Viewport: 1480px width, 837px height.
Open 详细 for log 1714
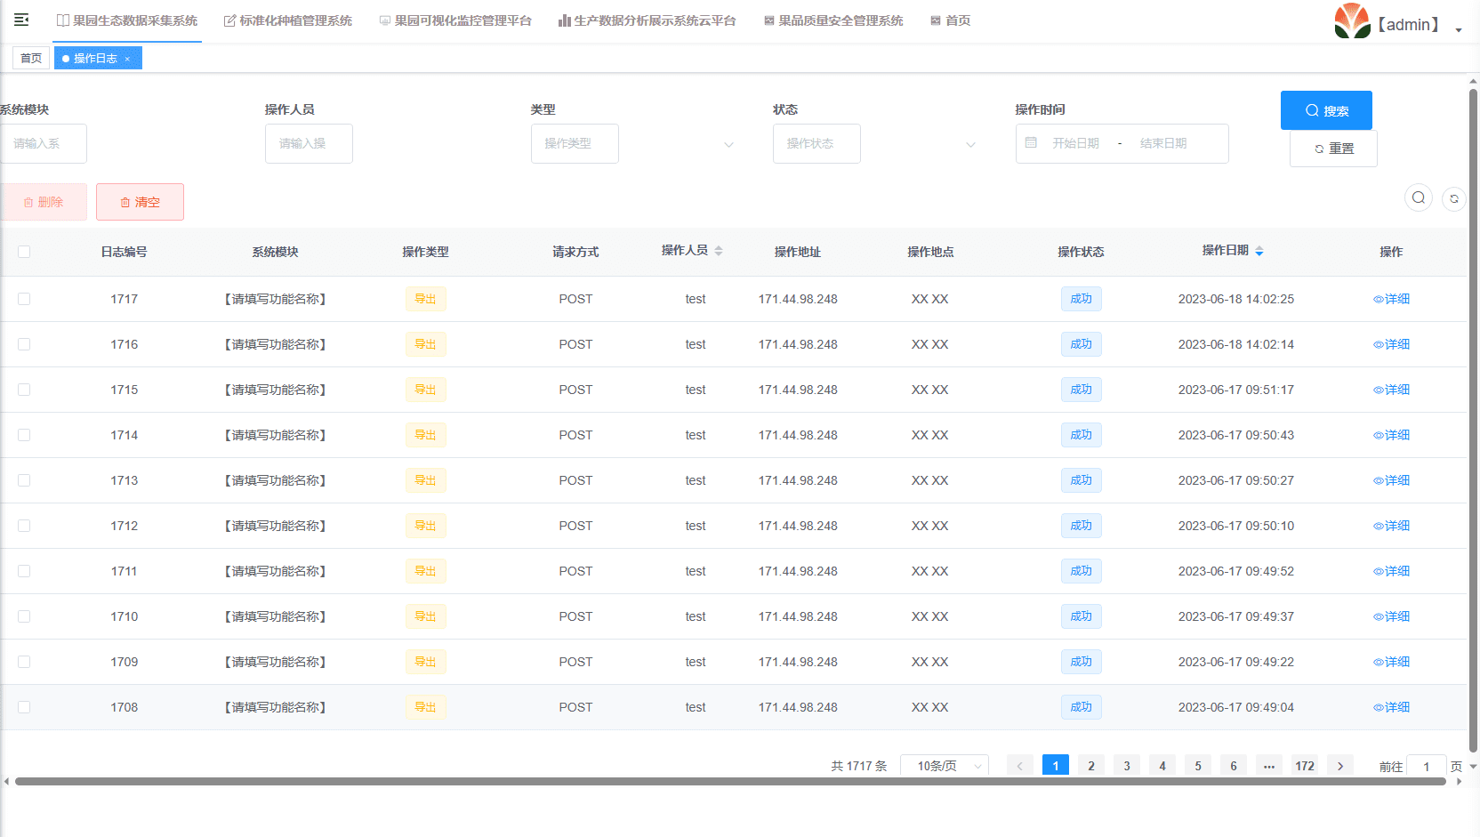1391,435
